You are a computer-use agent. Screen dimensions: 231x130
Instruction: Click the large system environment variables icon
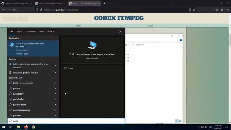tap(92, 45)
